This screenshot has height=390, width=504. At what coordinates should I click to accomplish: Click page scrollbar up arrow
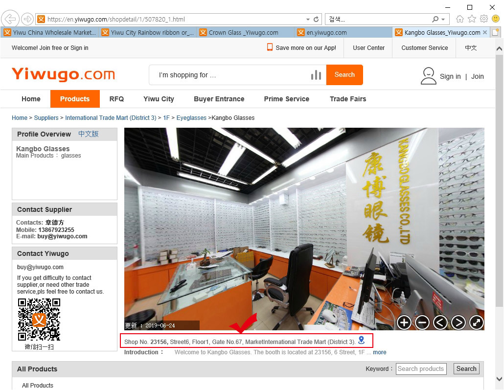coord(499,48)
